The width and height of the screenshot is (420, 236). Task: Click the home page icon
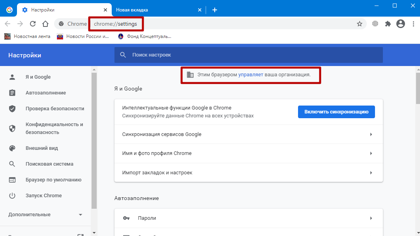click(45, 24)
